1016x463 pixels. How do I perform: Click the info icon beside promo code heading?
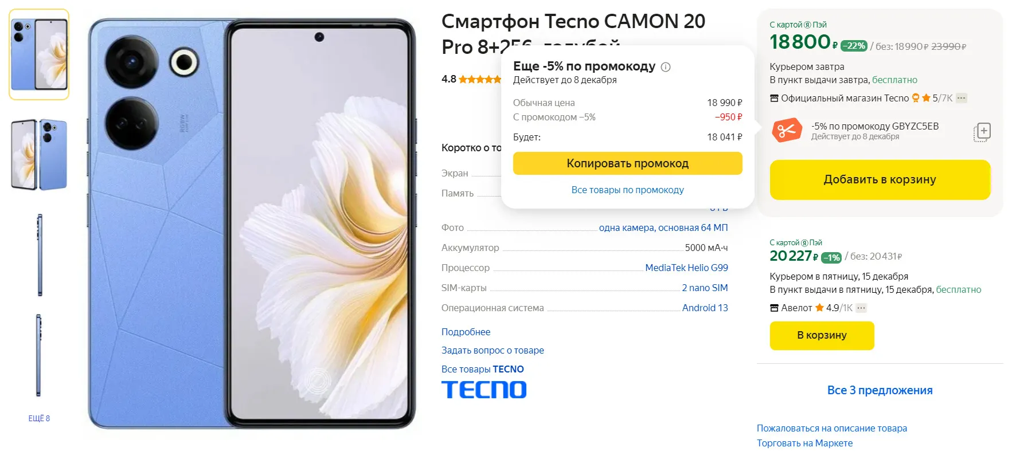click(x=666, y=67)
